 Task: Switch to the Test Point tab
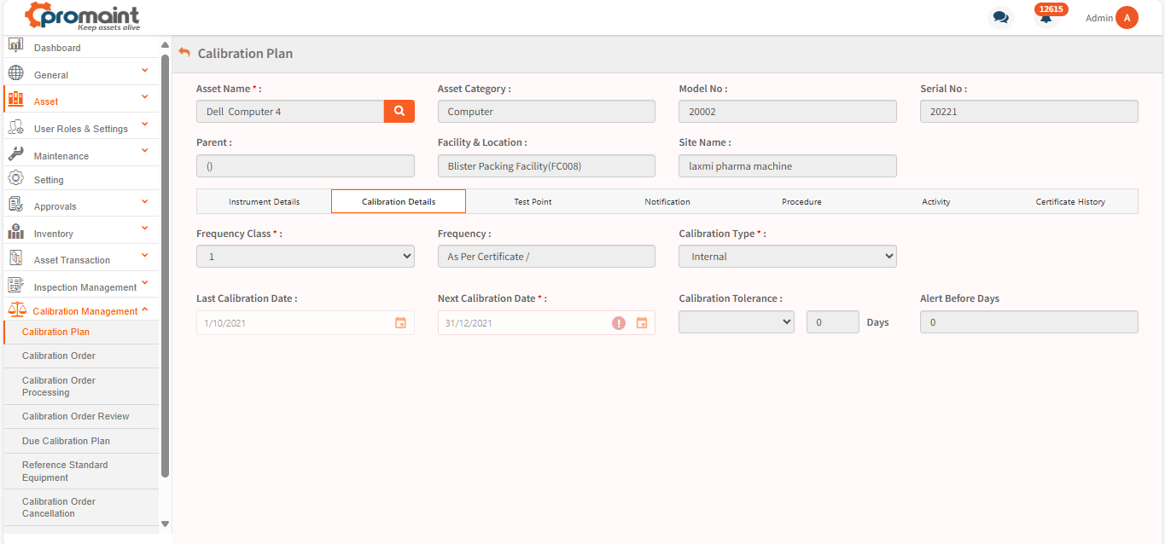[533, 202]
